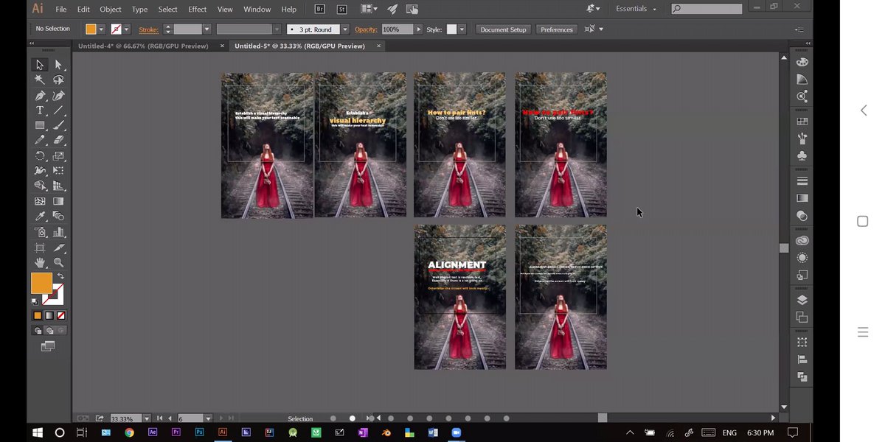Screen dimensions: 885x442
Task: Enable Draw Normal mode
Action: (38, 331)
